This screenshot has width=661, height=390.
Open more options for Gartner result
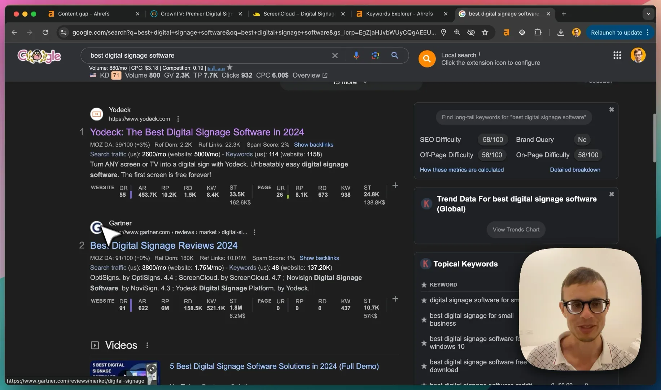click(254, 232)
